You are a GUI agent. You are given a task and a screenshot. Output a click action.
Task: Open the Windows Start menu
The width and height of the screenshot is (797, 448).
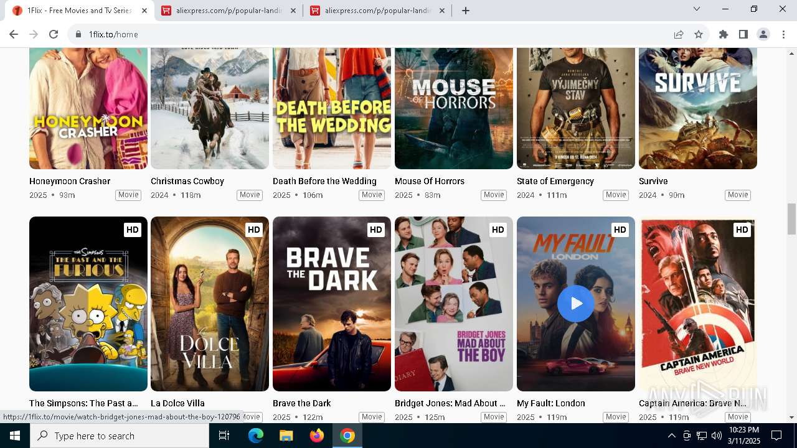pyautogui.click(x=15, y=436)
